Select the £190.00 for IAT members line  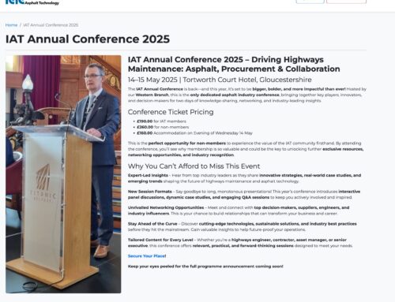coord(161,121)
